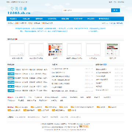Open last entry in right latest-sites list
The width and height of the screenshot is (132, 132).
coord(102,90)
